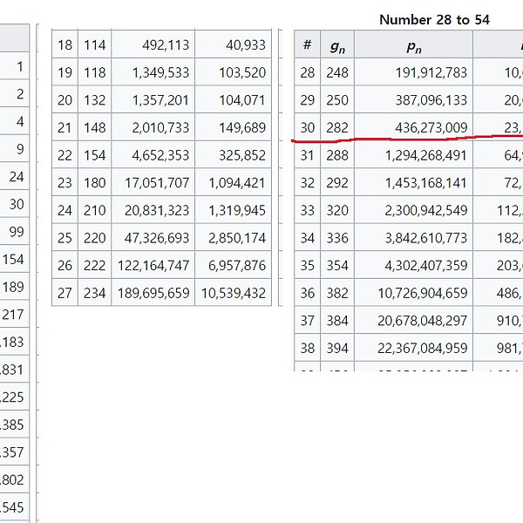This screenshot has width=523, height=523.
Task: Click the "Number 28 to 54" table caption
Action: 434,19
